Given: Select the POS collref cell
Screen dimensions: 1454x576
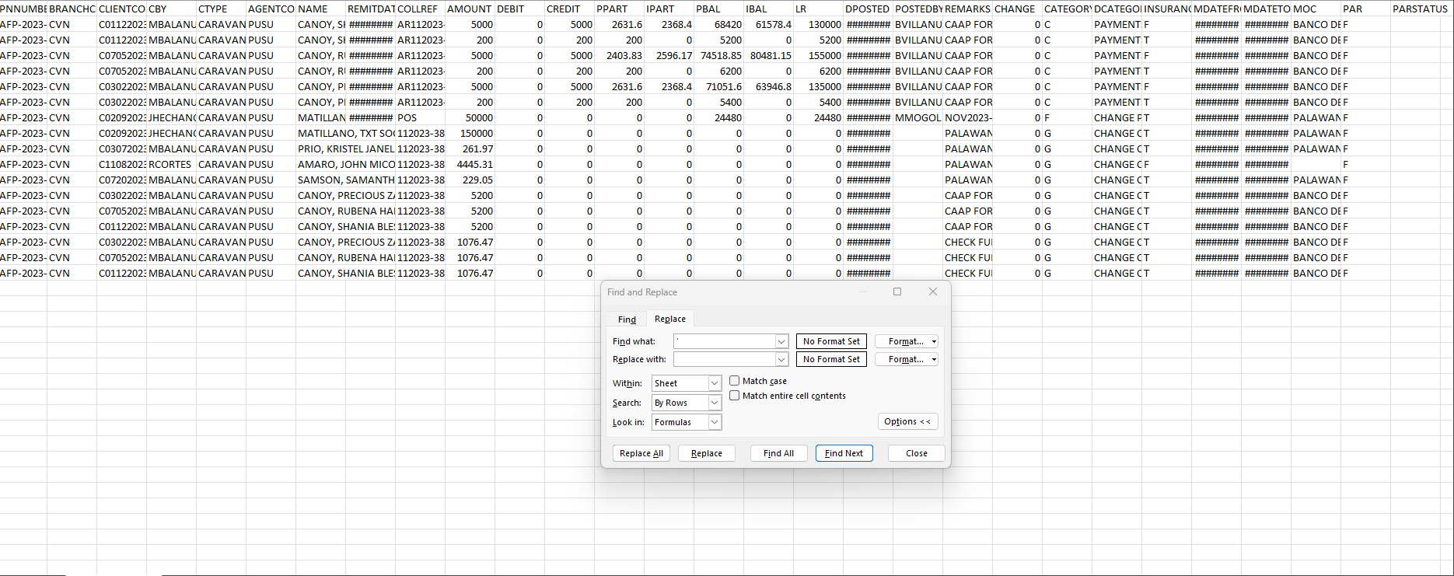Looking at the screenshot, I should (420, 117).
